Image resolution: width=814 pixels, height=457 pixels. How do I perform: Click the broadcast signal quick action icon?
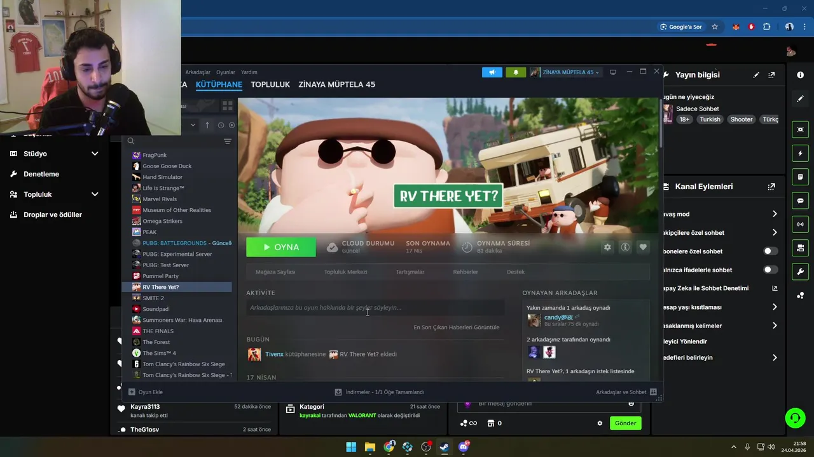tap(800, 224)
